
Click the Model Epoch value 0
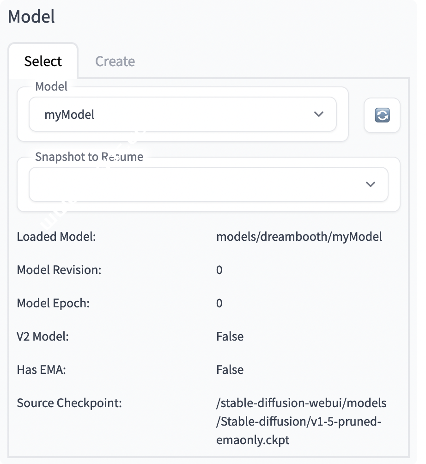pyautogui.click(x=219, y=304)
